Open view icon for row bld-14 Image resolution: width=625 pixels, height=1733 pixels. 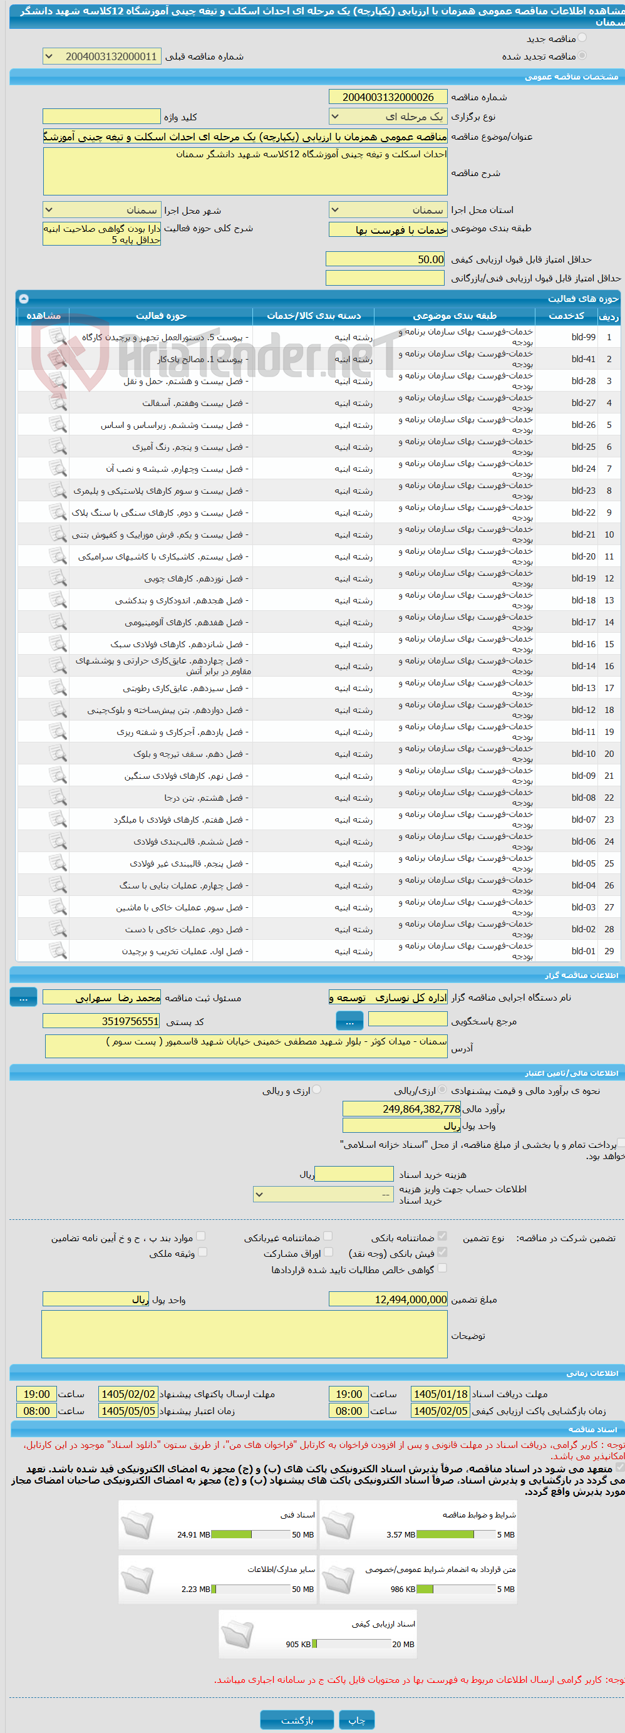[x=58, y=666]
